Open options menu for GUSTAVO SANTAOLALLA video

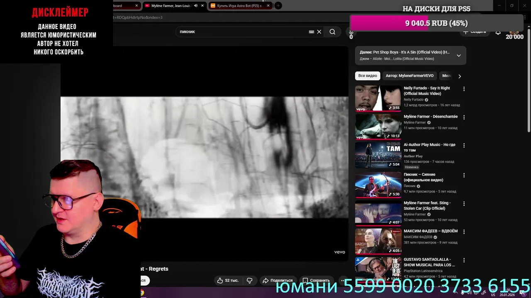click(464, 260)
